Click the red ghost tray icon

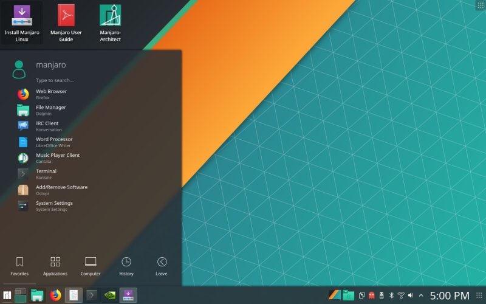point(372,295)
